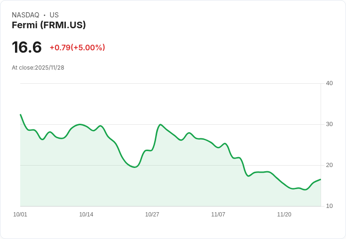The height and width of the screenshot is (239, 346).
Task: Click the 10/14 x-axis date label
Action: (86, 214)
